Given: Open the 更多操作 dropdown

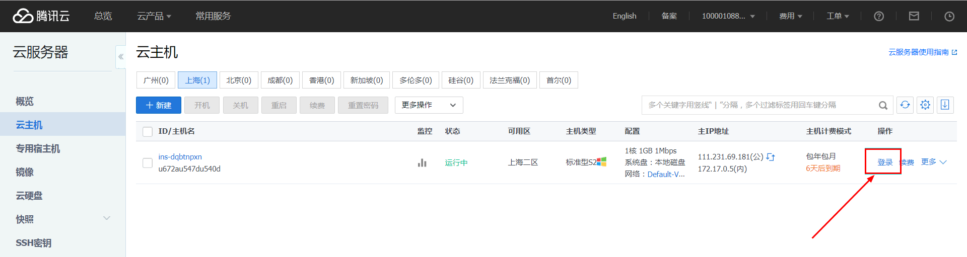Looking at the screenshot, I should tap(429, 105).
